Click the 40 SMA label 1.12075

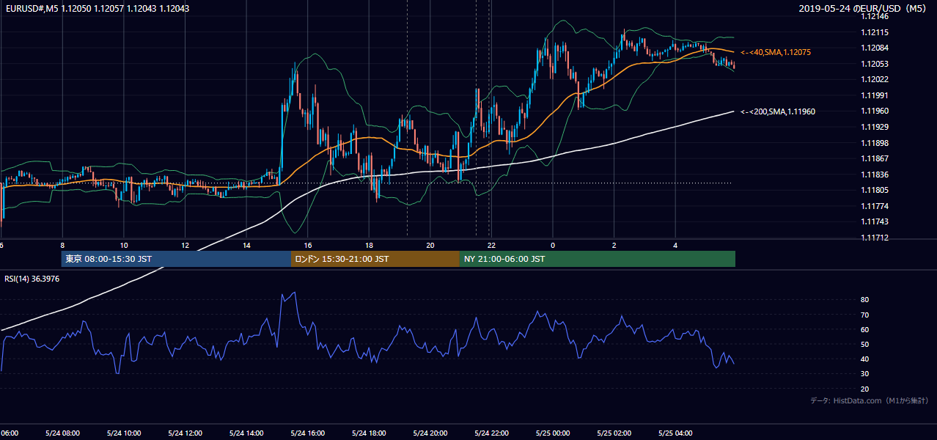click(776, 53)
